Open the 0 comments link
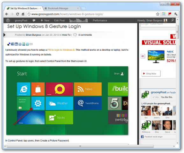Image resolution: width=184 pixels, height=153 pixels. pyautogui.click(x=85, y=35)
